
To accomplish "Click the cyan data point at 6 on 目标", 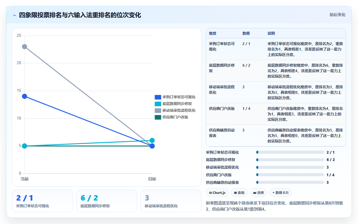I will pyautogui.click(x=152, y=140).
